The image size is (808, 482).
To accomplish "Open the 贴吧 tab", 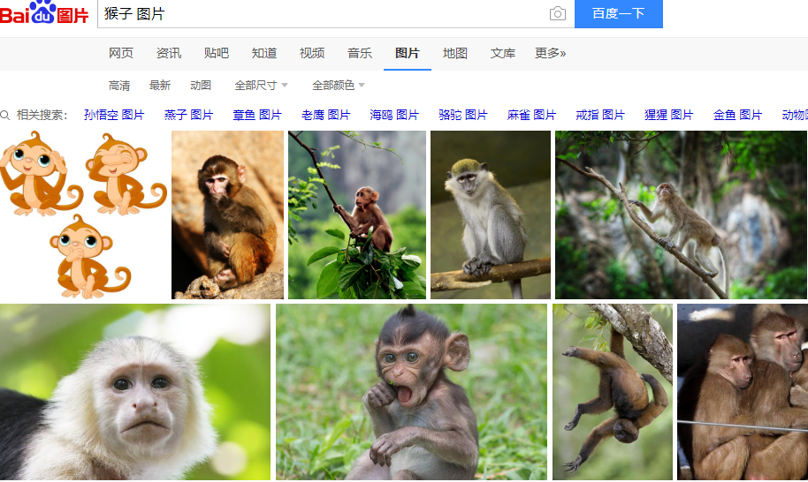I will pyautogui.click(x=217, y=53).
